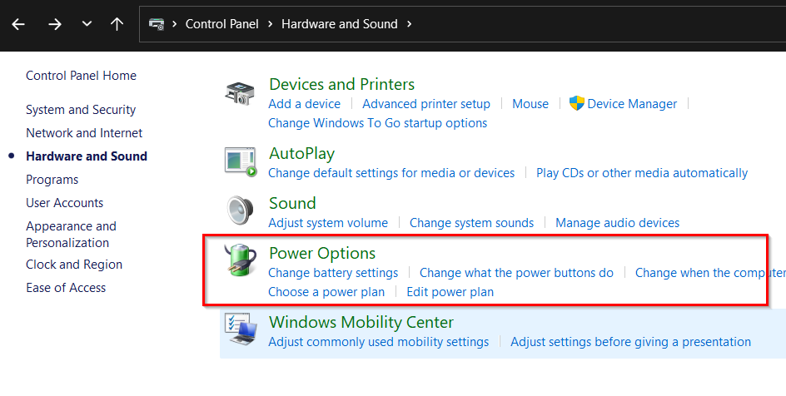This screenshot has height=396, width=786.
Task: Open Ease of Access category
Action: point(66,288)
